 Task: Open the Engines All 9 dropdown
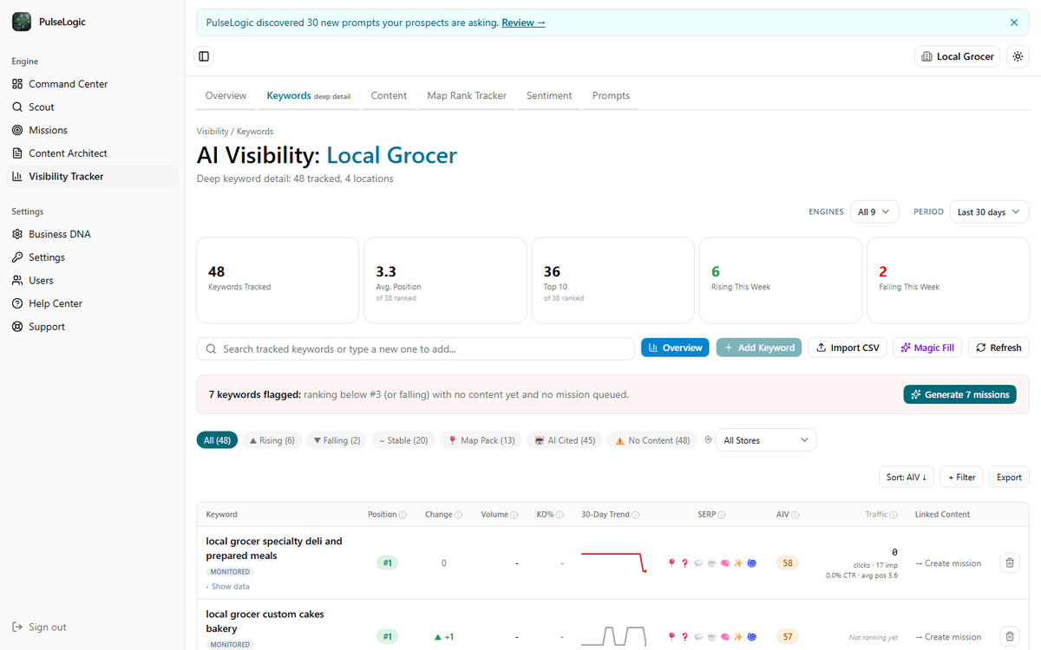pyautogui.click(x=874, y=211)
